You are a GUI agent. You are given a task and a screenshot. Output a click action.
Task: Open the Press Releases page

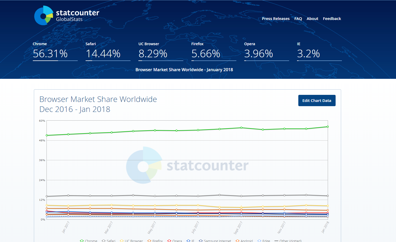coord(275,19)
